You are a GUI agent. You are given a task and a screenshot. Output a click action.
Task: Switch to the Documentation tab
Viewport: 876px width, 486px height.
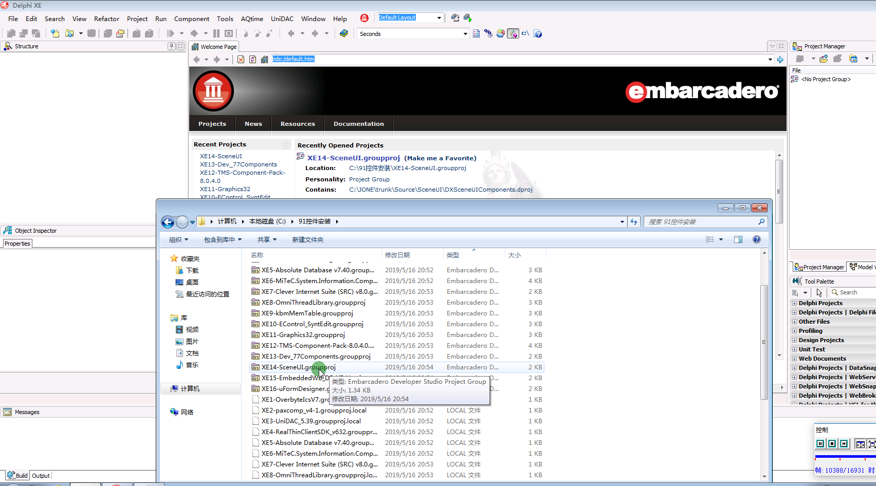(x=359, y=124)
